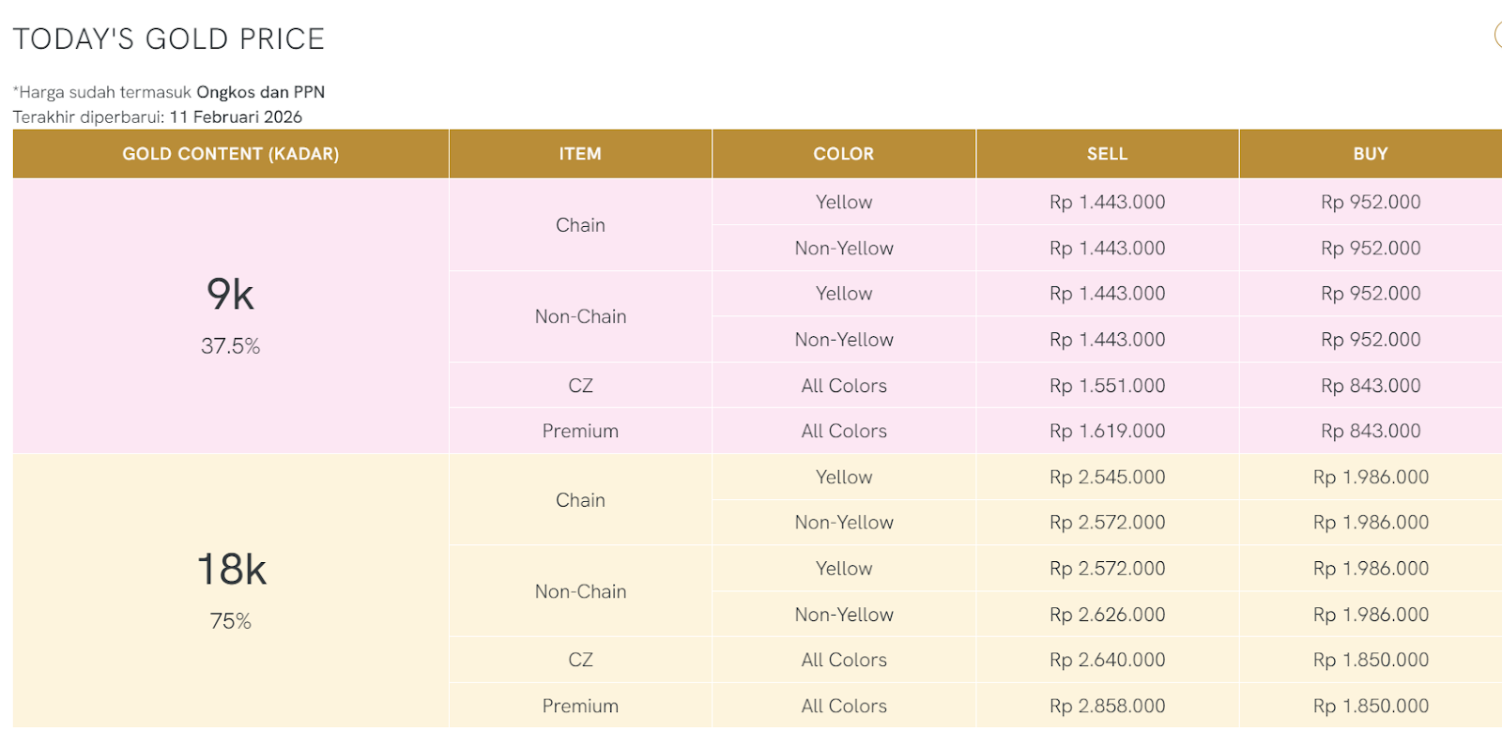
Task: Select the 18k Chain Yellow sell price Rp 2.545.000
Action: (1107, 478)
